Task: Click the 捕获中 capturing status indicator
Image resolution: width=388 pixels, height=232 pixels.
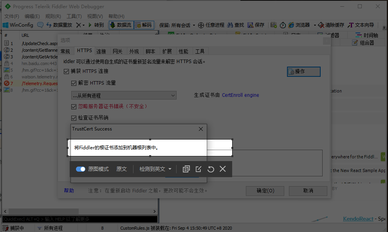Action: 14,228
